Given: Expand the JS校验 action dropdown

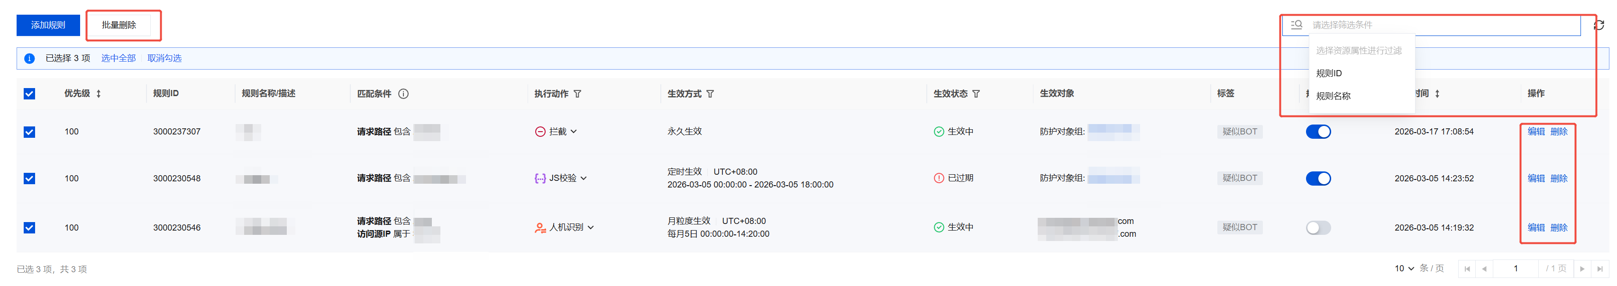Looking at the screenshot, I should click(x=584, y=178).
